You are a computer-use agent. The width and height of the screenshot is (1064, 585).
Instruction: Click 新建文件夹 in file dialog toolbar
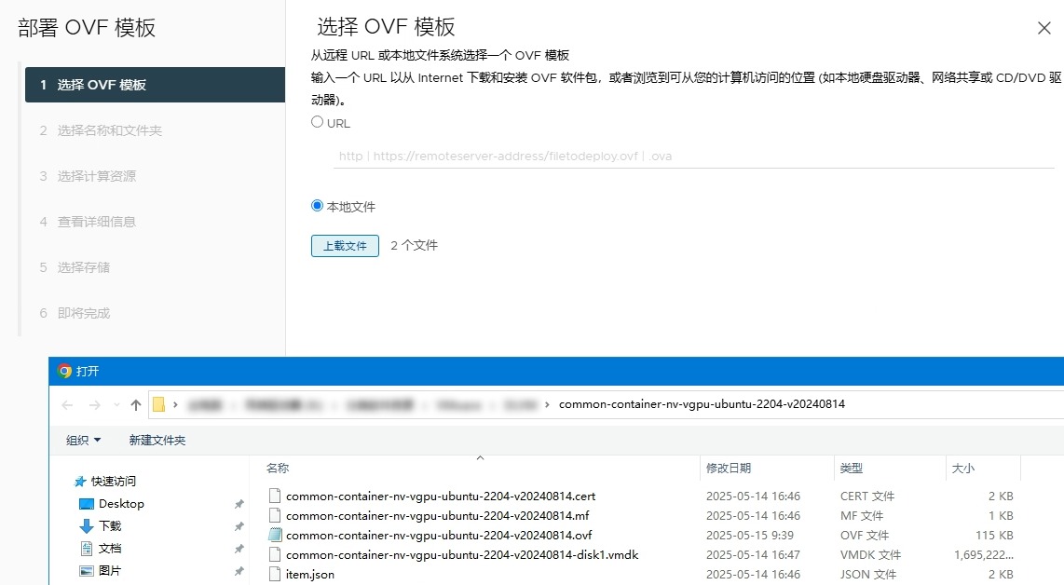(x=157, y=440)
